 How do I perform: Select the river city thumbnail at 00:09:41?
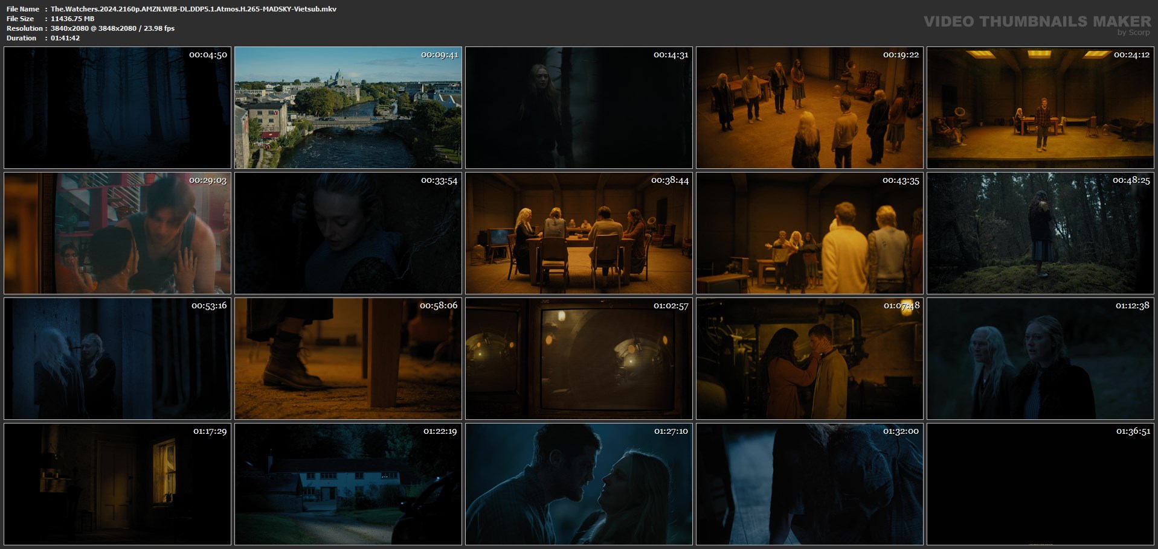[x=348, y=107]
